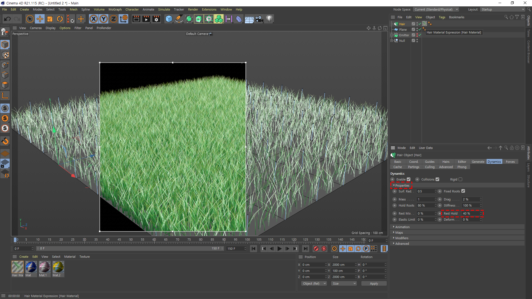
Task: Toggle the Fixed Roots checkbox
Action: coord(463,191)
